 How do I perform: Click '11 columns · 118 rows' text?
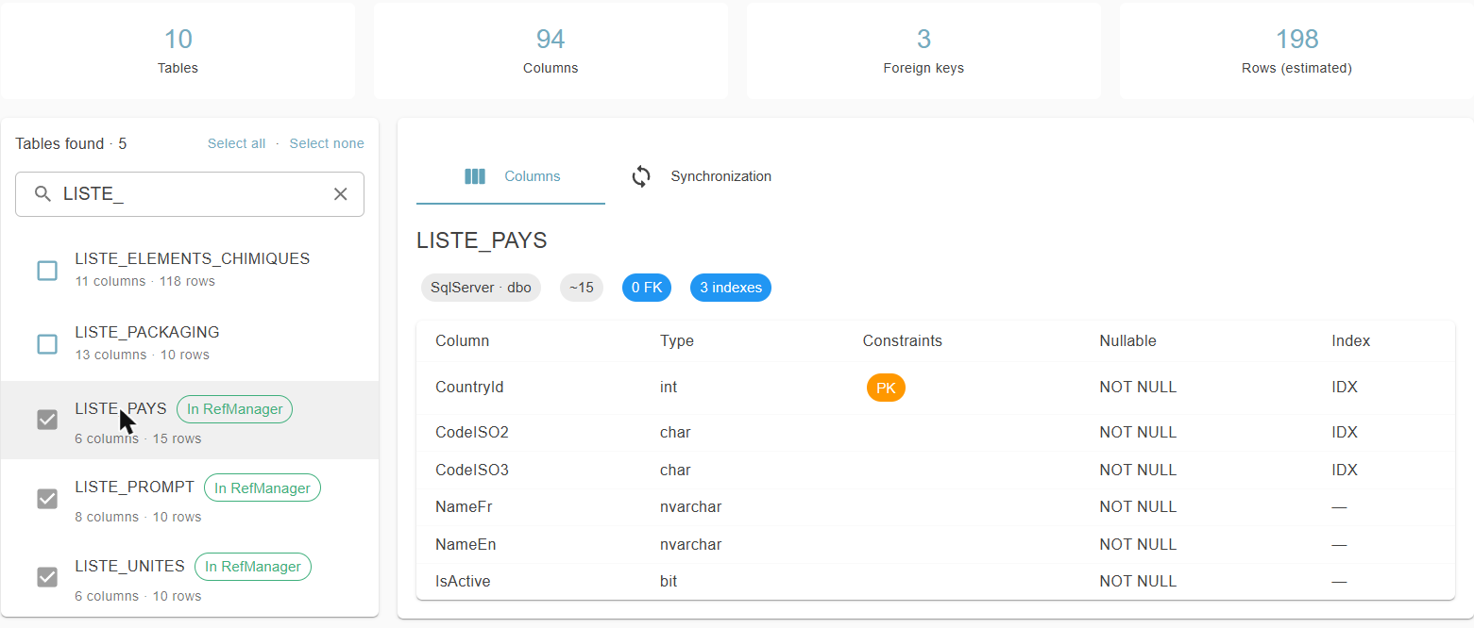[144, 281]
